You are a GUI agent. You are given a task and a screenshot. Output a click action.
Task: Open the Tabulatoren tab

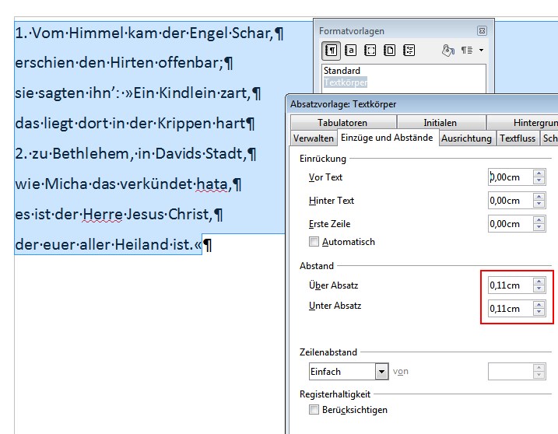coord(342,122)
